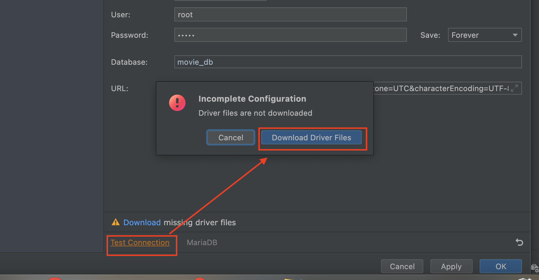Screen dimensions: 539x280
Task: Select the Database field showing movie_db
Action: click(x=323, y=62)
